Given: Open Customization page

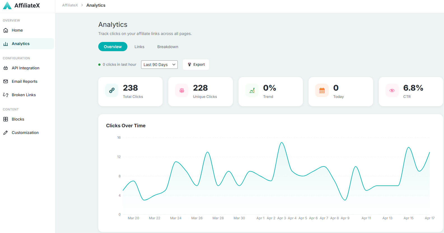Looking at the screenshot, I should [27, 133].
